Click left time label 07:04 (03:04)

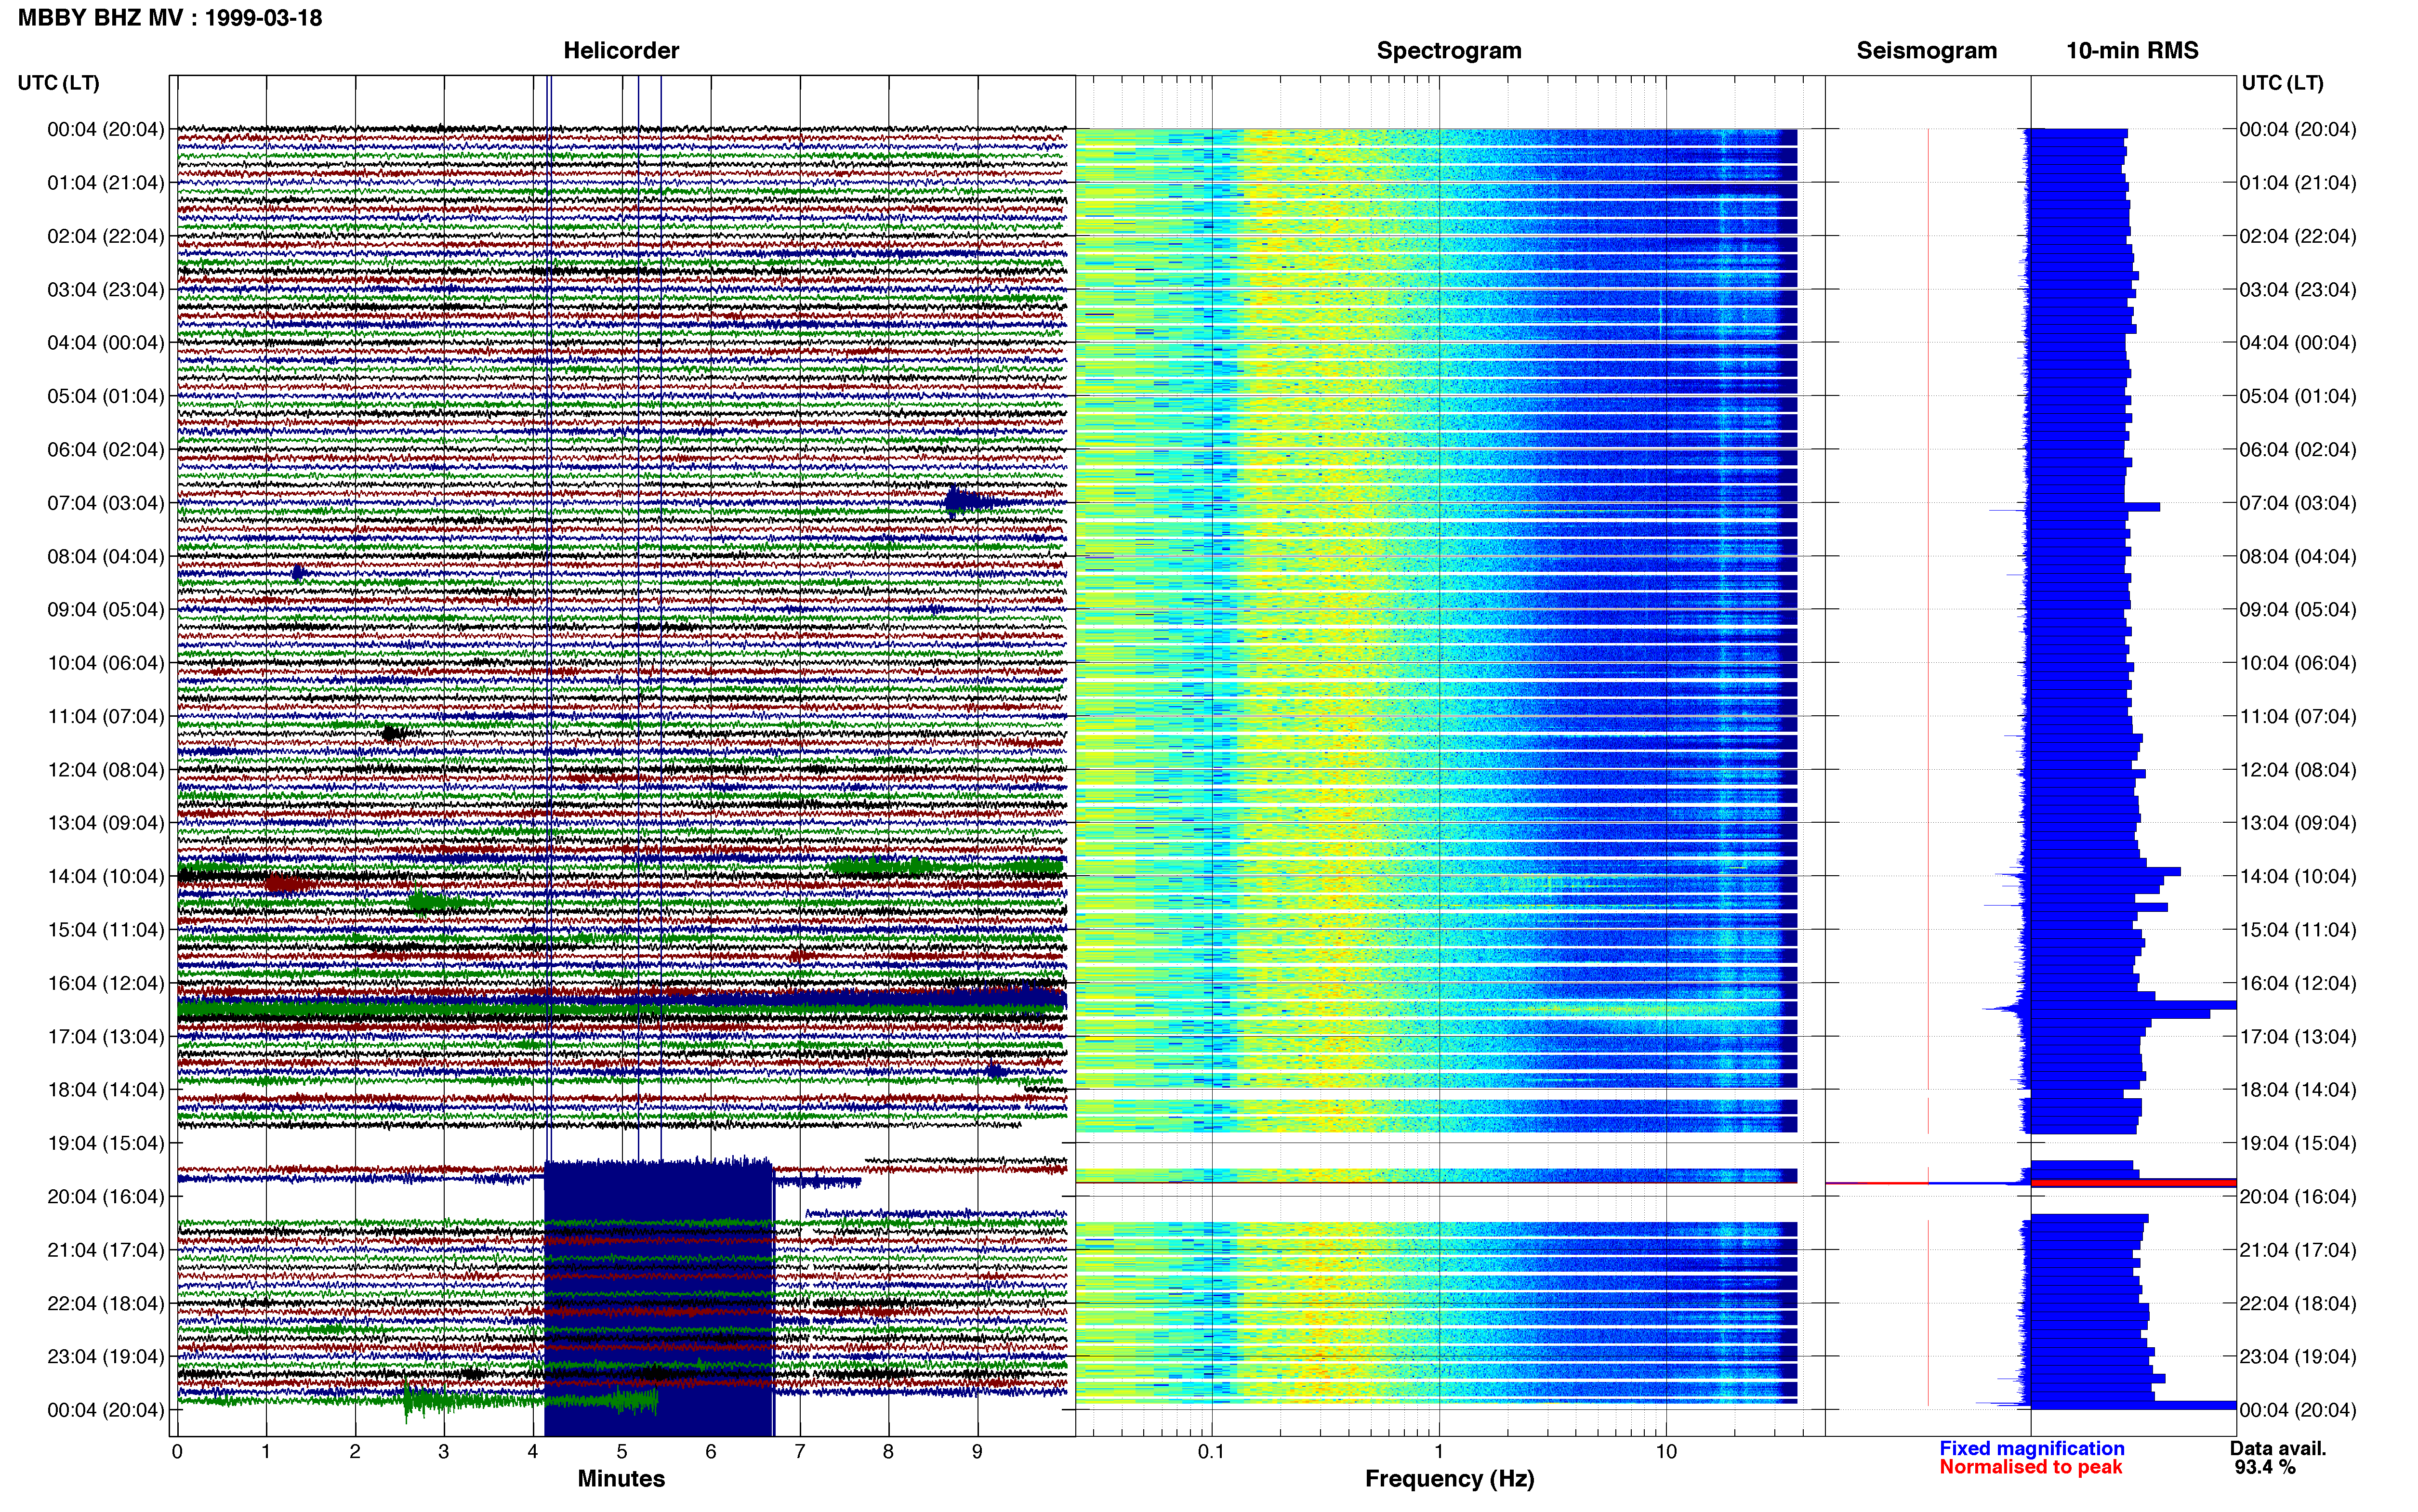coord(106,503)
